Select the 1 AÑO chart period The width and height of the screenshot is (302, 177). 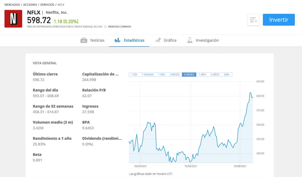coord(202,75)
